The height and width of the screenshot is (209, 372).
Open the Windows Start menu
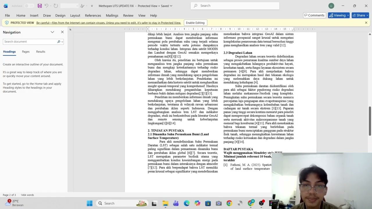90,203
